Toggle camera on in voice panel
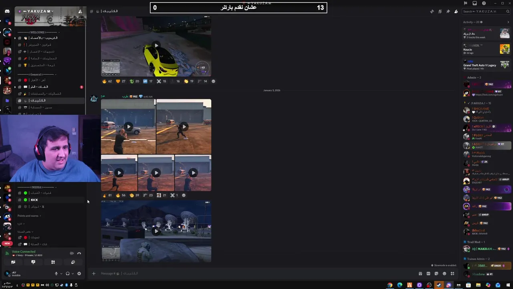The image size is (513, 289). 13,262
